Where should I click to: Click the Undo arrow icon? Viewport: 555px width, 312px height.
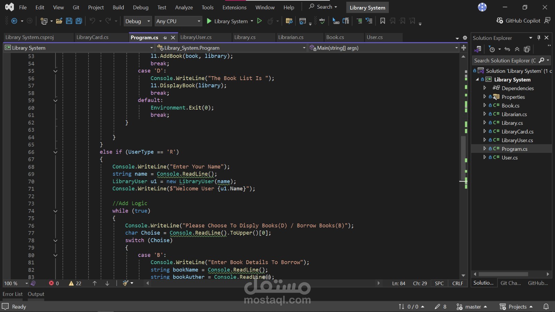[92, 21]
